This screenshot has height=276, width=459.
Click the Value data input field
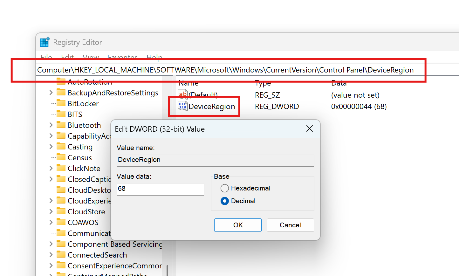160,189
